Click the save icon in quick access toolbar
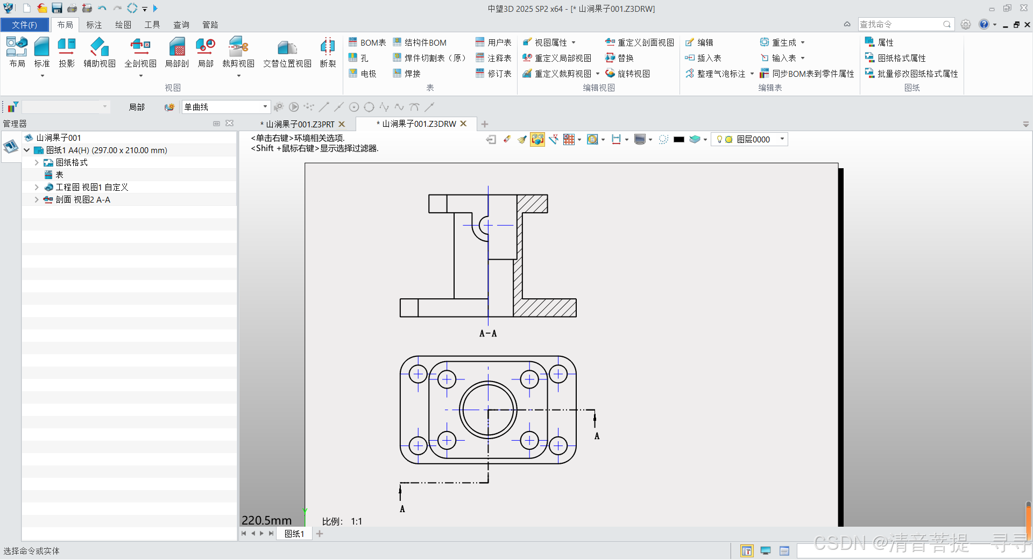The height and width of the screenshot is (560, 1033). click(56, 8)
